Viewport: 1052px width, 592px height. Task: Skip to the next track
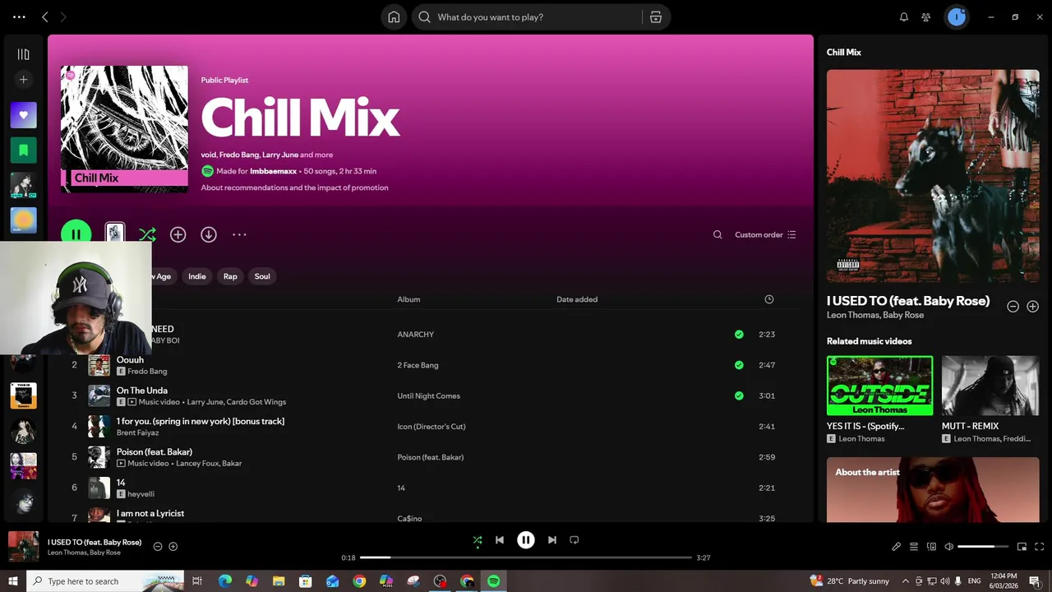552,540
